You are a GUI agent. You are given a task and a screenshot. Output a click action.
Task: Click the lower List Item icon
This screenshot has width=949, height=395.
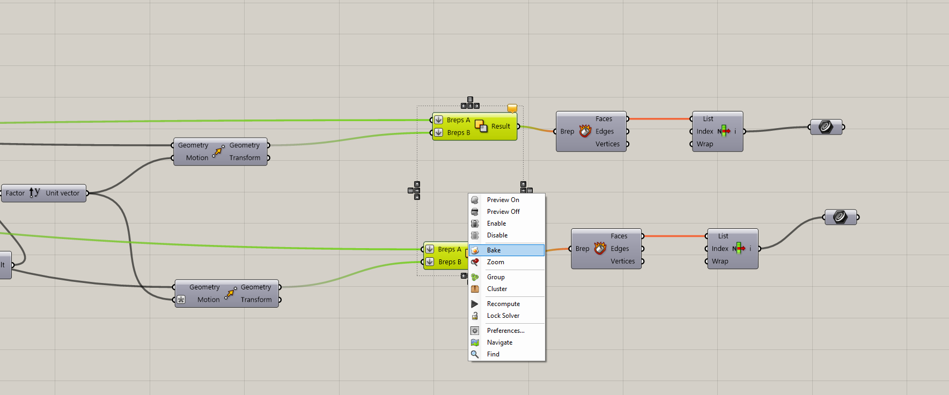pos(739,248)
